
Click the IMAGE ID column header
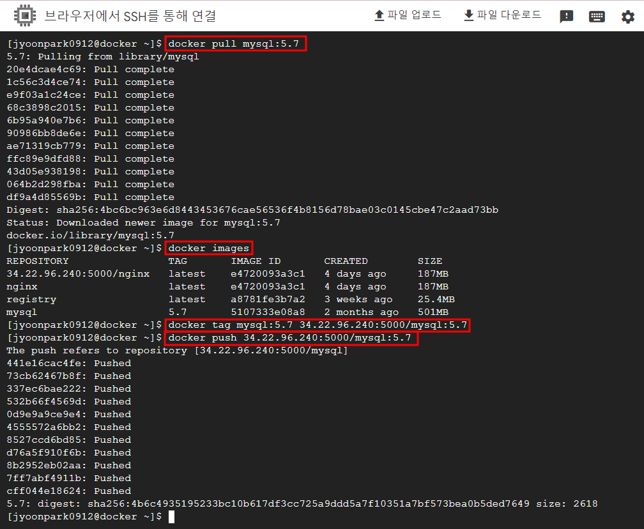coord(256,261)
